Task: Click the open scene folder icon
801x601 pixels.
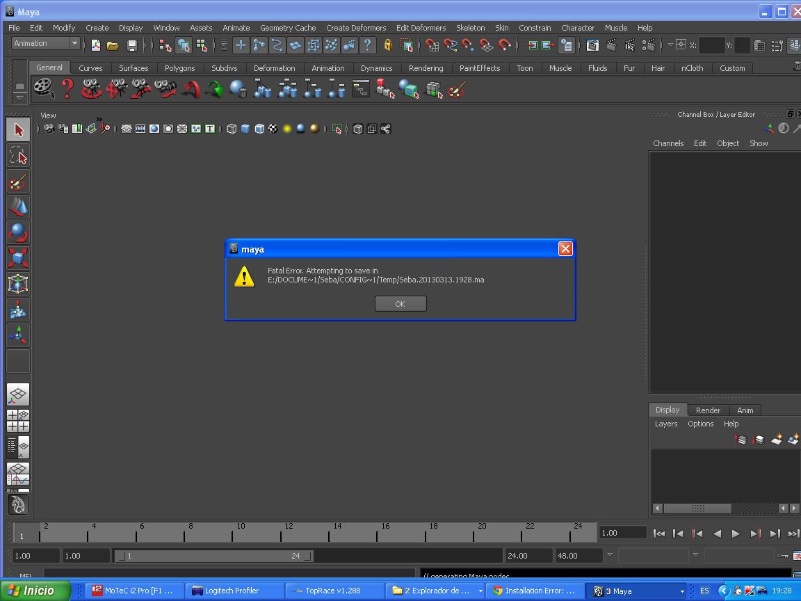Action: pyautogui.click(x=113, y=45)
